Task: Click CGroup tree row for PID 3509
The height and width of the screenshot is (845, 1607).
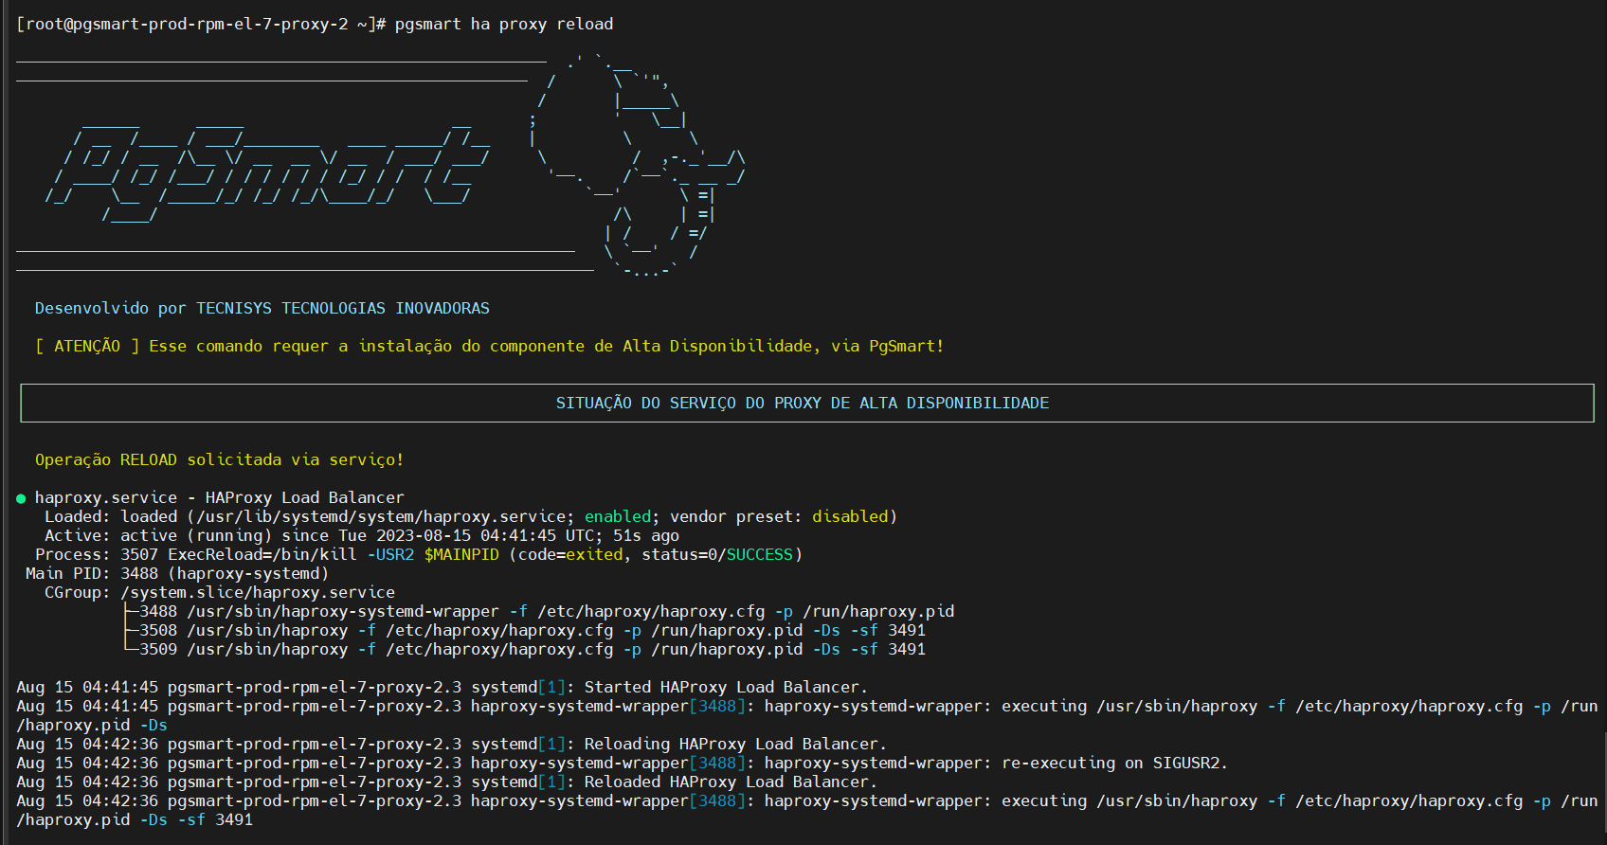Action: (524, 649)
